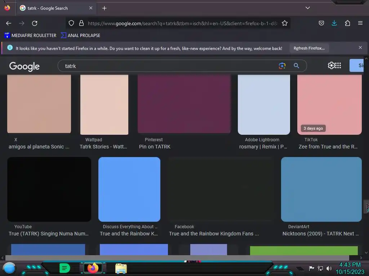The image size is (369, 276).
Task: Click the 'DeviantArt' source label
Action: click(x=299, y=227)
